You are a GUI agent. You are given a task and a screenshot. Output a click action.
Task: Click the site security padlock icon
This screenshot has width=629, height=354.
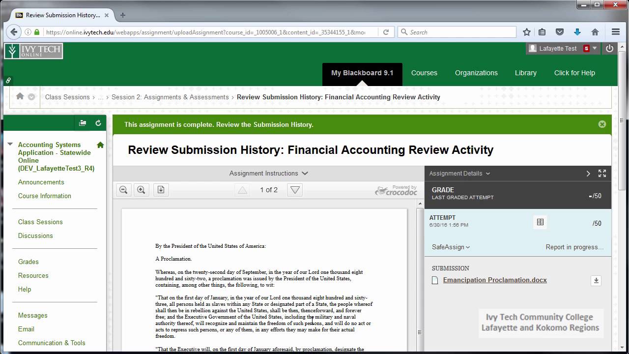coord(37,32)
